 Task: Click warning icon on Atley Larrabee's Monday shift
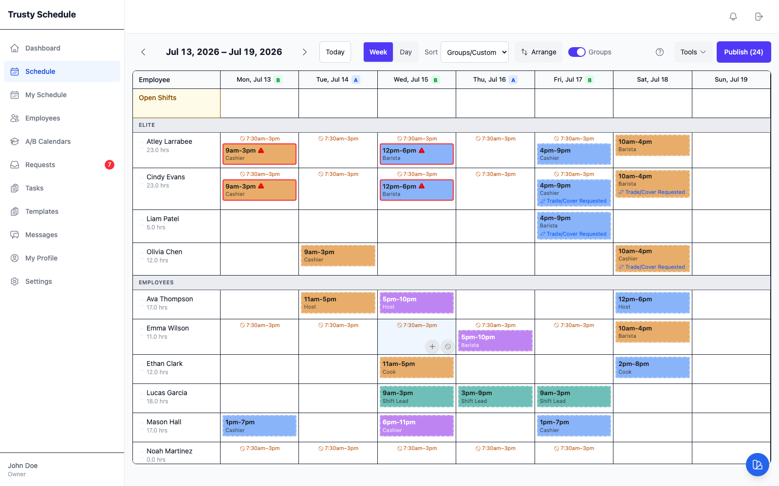click(261, 151)
